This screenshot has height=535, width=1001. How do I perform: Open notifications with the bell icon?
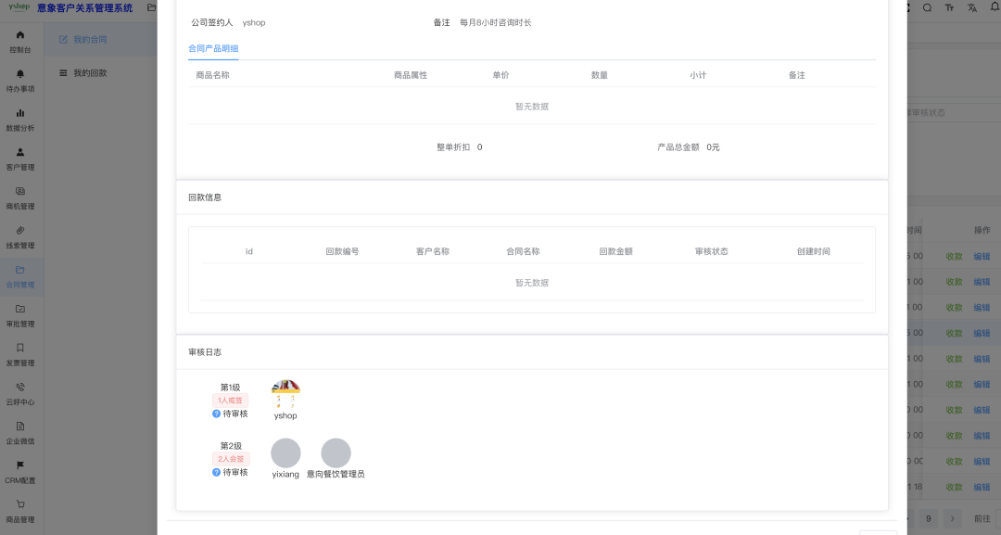coord(994,7)
